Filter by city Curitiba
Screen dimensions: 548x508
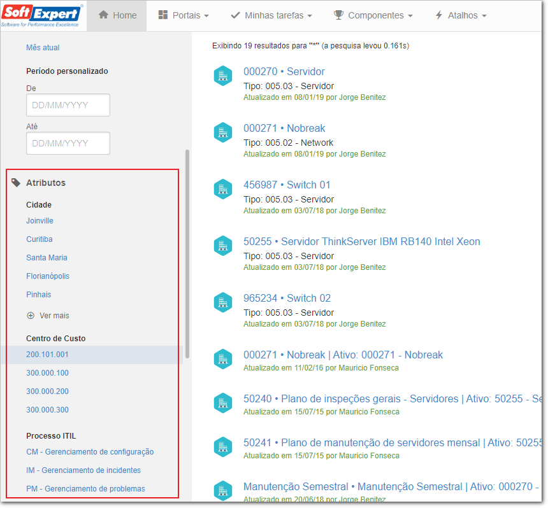(x=39, y=239)
